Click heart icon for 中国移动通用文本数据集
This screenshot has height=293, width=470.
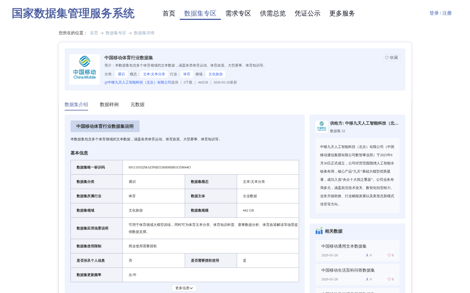[389, 255]
